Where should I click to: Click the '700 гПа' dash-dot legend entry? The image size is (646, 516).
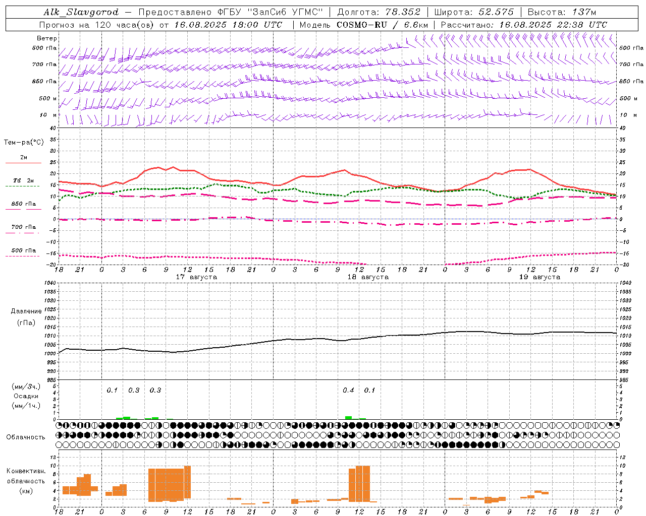(x=24, y=227)
